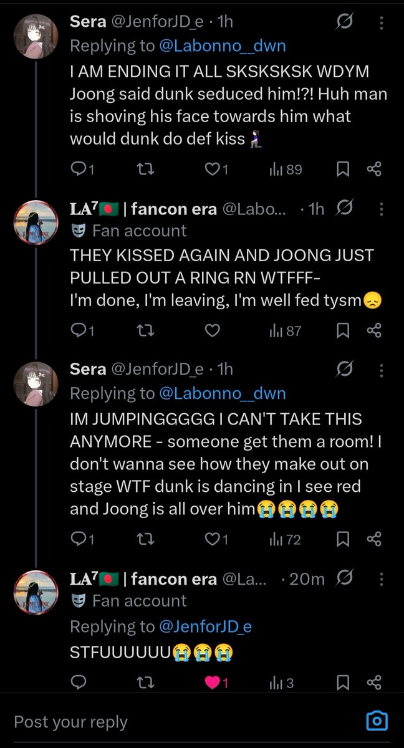404x748 pixels.
Task: Open Sera's avatar on first tweet
Action: click(36, 36)
